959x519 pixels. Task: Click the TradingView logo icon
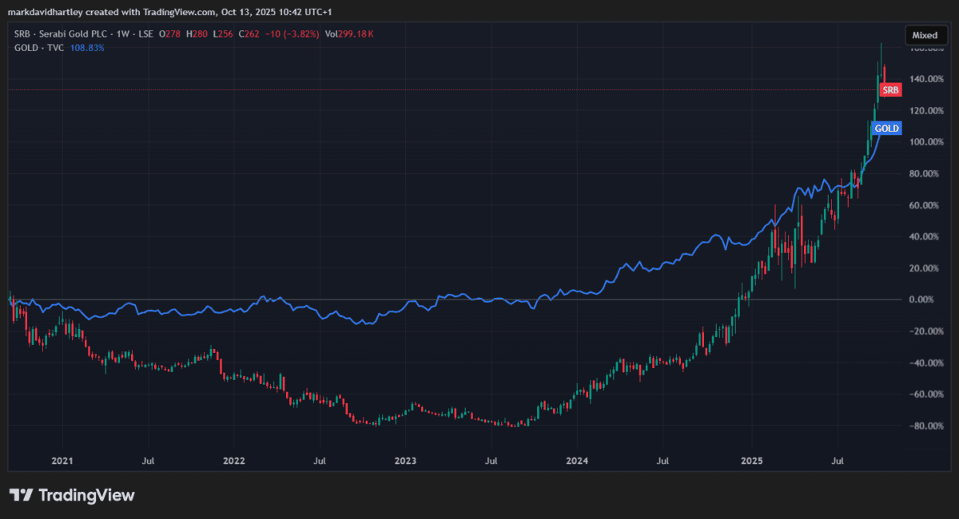click(x=21, y=496)
